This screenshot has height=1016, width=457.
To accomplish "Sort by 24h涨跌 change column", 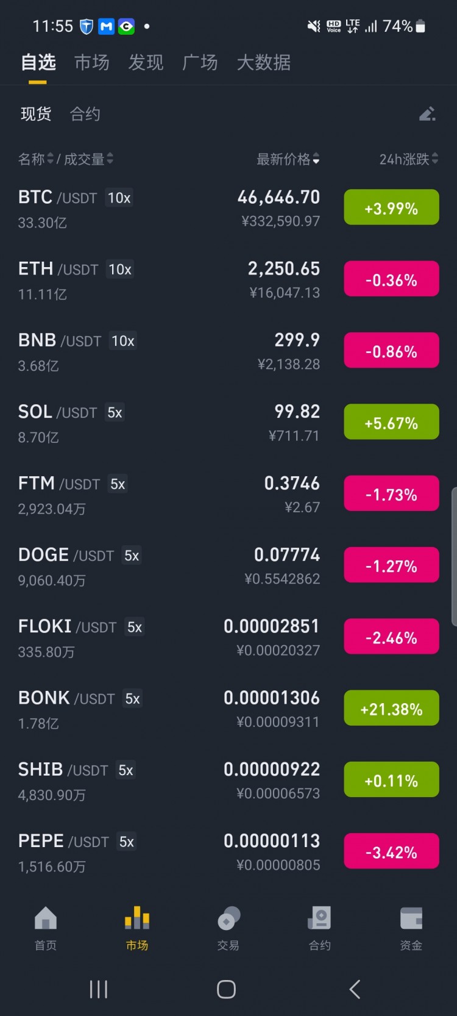I will [x=409, y=159].
